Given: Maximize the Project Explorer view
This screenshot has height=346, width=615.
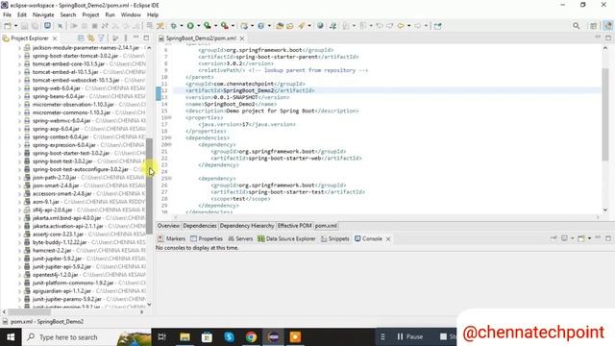Looking at the screenshot, I should (146, 38).
